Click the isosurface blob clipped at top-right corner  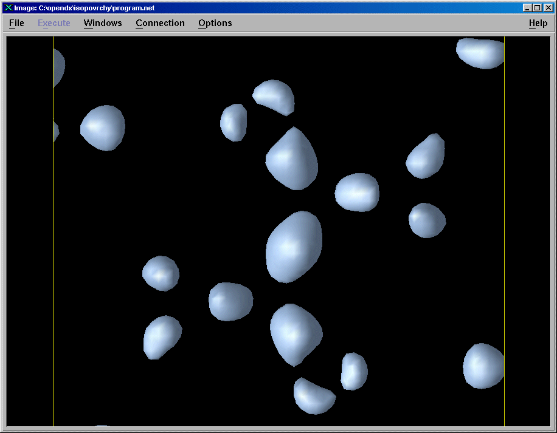(x=482, y=53)
